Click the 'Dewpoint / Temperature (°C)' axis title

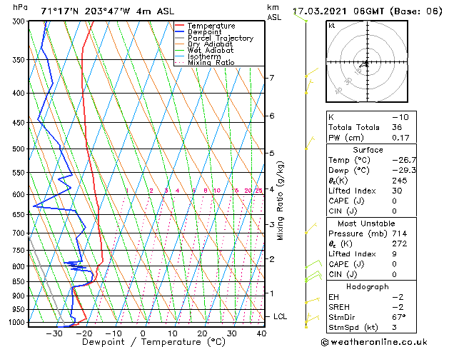(153, 342)
